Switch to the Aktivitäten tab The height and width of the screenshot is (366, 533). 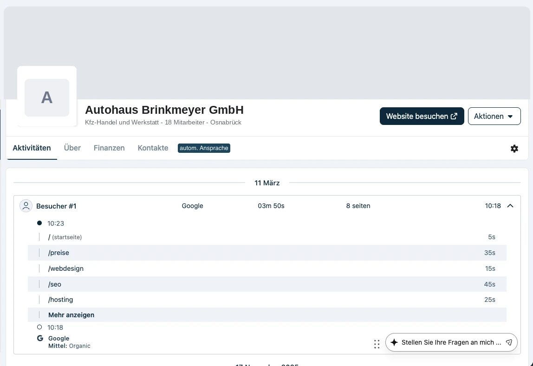click(32, 148)
